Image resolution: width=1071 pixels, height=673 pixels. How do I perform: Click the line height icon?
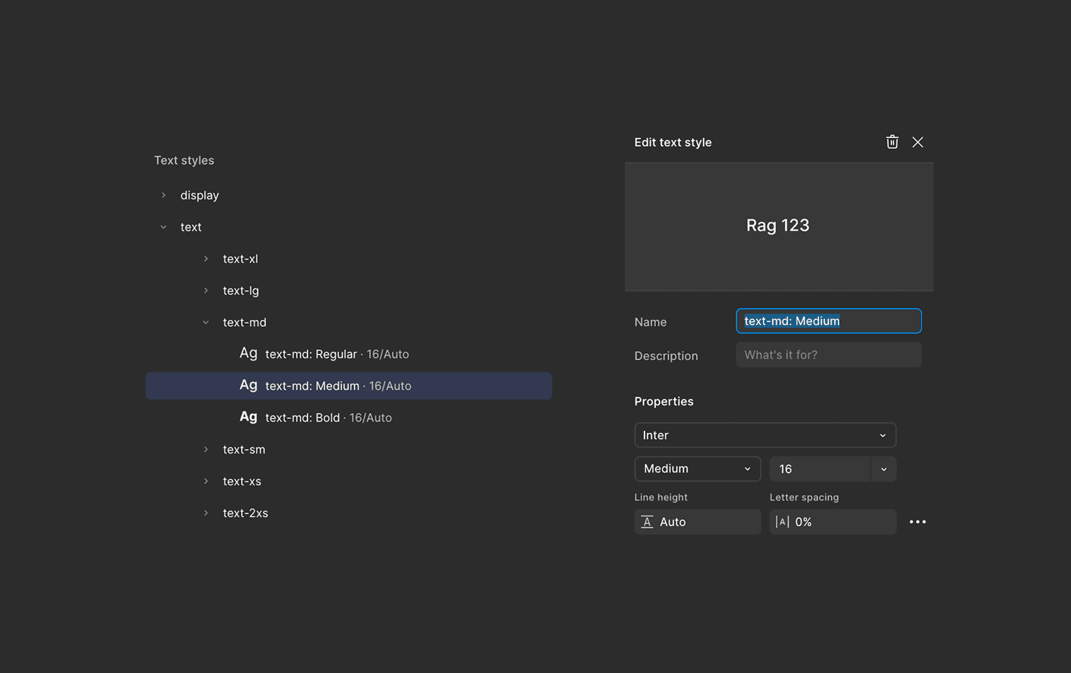tap(647, 522)
